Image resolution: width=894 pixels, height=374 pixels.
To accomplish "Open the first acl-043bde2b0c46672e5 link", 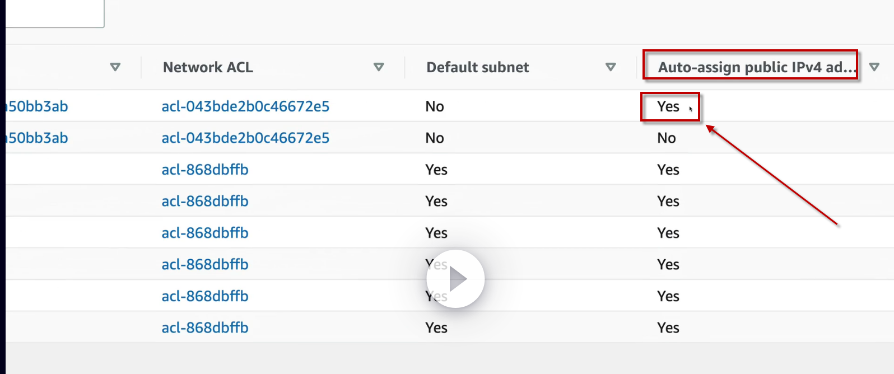I will (x=245, y=106).
